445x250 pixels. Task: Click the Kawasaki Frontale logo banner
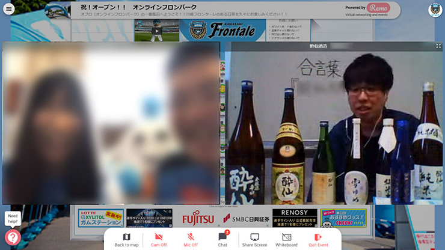[222, 31]
